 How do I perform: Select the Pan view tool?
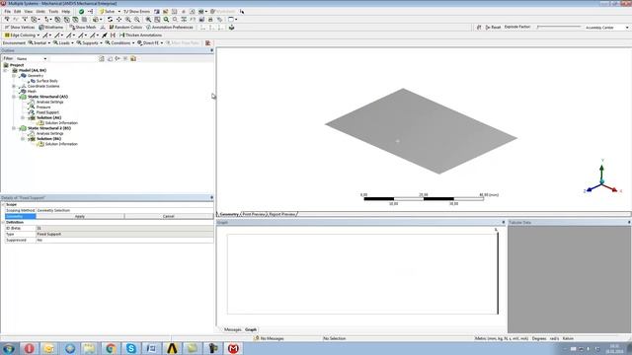point(118,20)
